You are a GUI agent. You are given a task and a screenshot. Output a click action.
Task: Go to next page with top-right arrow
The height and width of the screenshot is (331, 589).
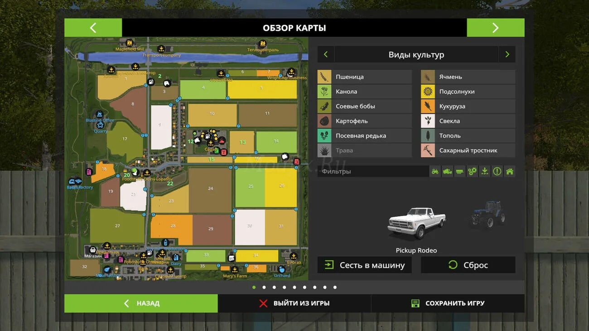click(x=496, y=28)
